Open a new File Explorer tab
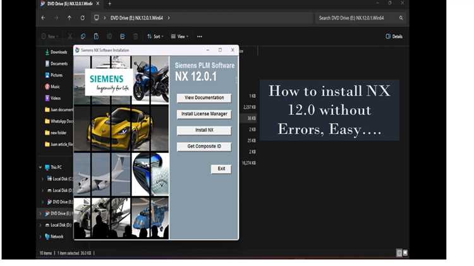The image size is (474, 266). pyautogui.click(x=110, y=4)
